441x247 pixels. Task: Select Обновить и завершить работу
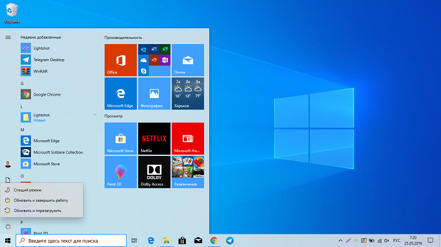pos(42,200)
